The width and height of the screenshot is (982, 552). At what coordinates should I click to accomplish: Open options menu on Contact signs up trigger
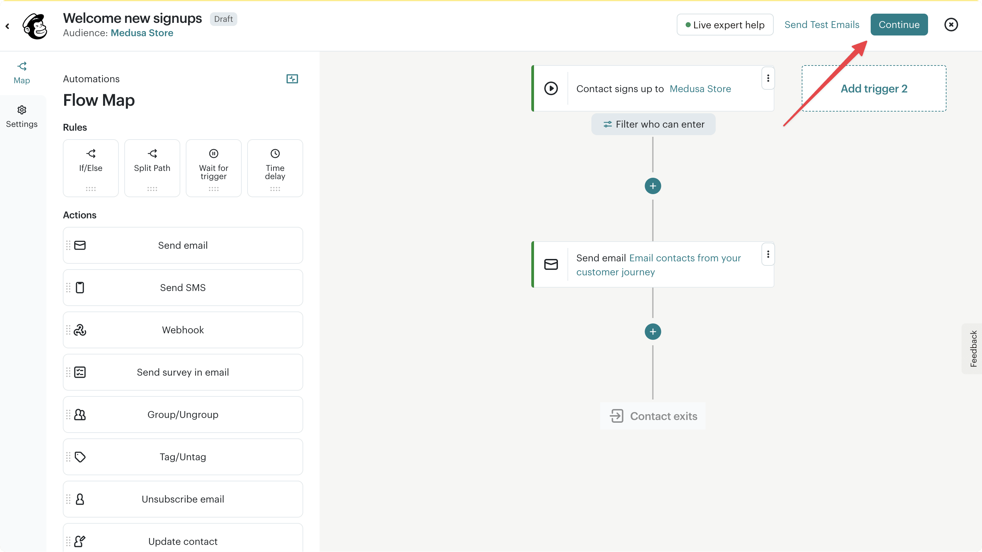point(768,78)
